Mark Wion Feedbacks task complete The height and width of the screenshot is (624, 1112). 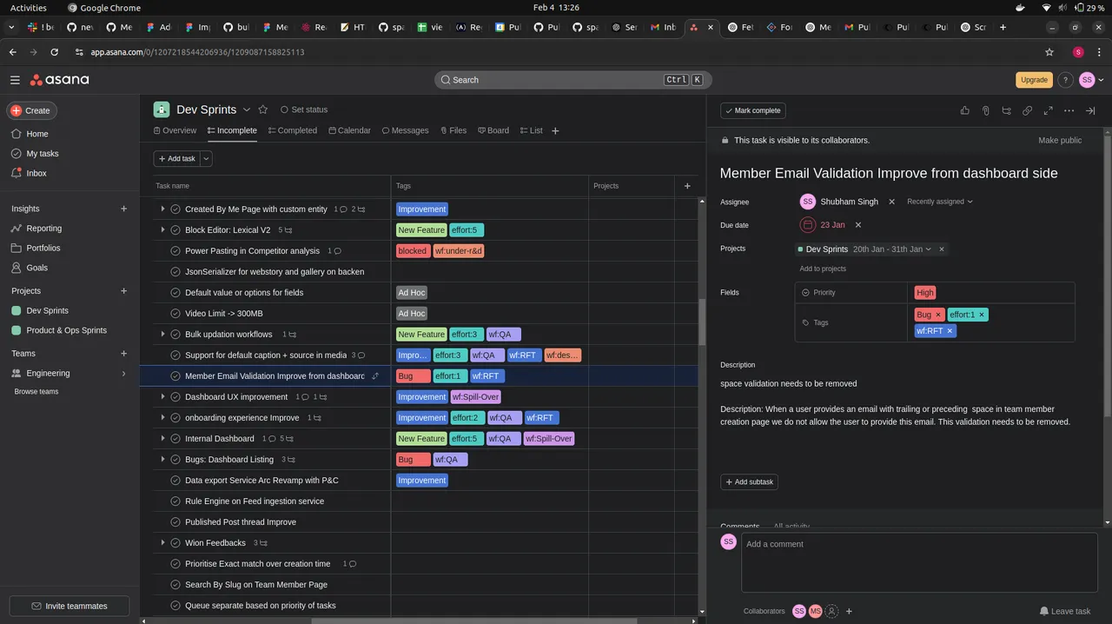pos(175,543)
